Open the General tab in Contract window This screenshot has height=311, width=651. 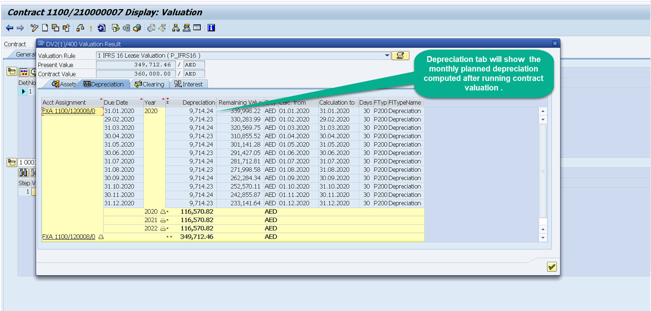click(x=25, y=55)
